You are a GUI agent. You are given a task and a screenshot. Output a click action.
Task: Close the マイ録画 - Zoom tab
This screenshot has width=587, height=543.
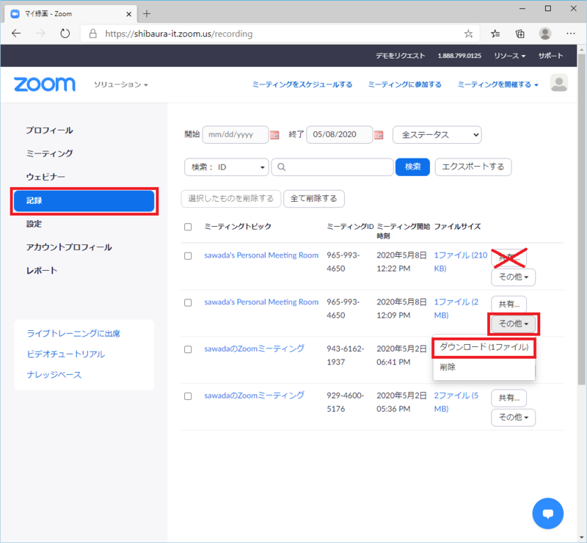point(129,14)
